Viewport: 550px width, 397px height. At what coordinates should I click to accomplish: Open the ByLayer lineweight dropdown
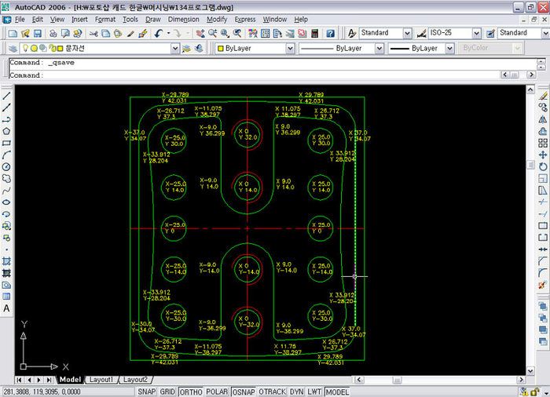point(449,49)
